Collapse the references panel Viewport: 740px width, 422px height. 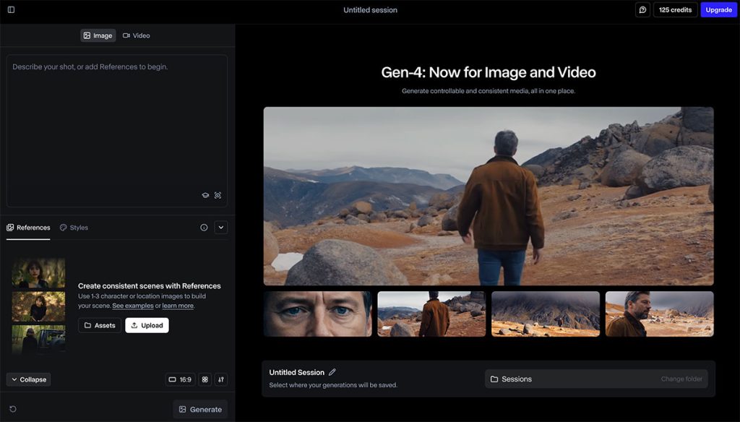tap(29, 379)
